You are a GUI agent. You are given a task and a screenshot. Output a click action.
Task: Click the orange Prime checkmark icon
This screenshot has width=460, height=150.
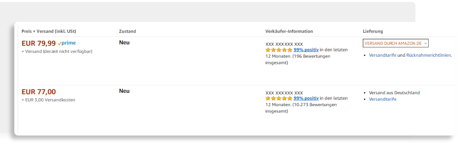coord(60,43)
